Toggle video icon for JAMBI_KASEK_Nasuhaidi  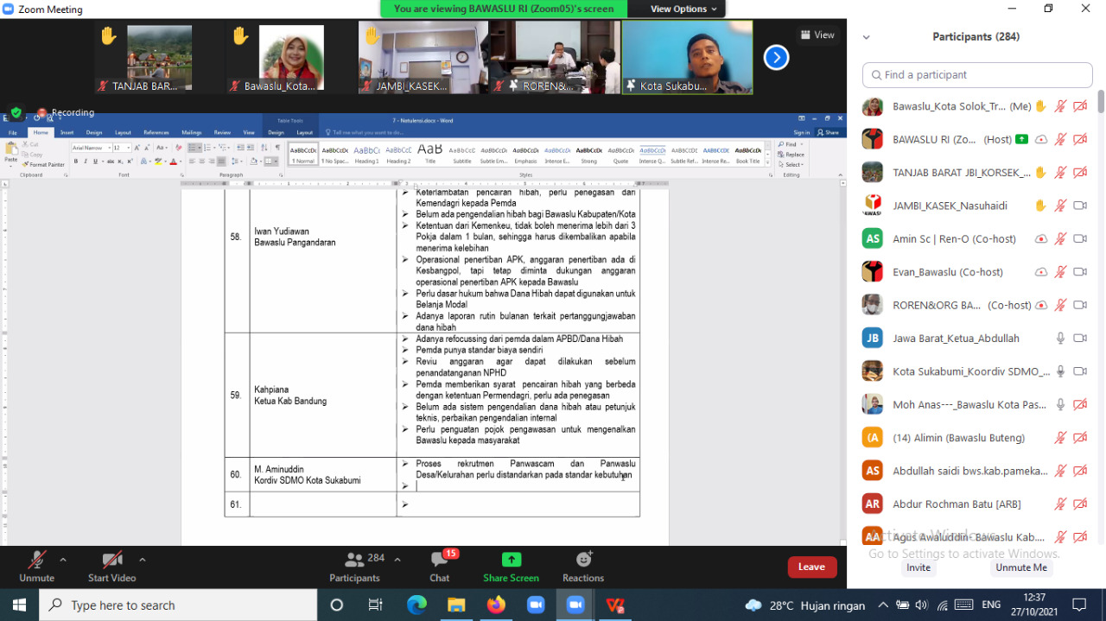pos(1079,206)
